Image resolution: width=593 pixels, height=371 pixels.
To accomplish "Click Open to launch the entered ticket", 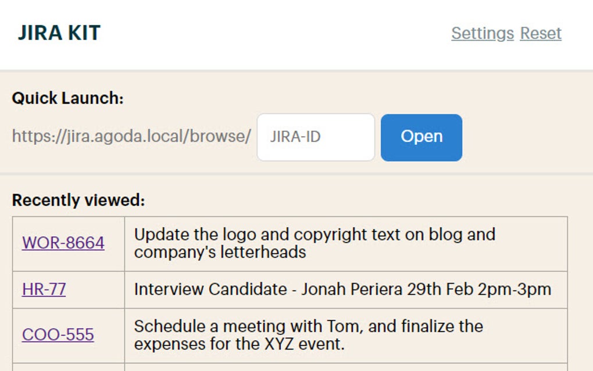I will (421, 137).
